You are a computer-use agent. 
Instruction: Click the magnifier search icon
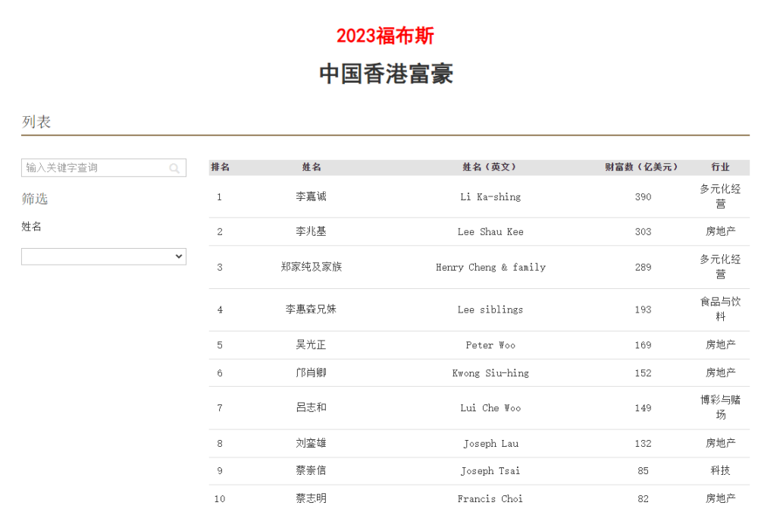174,168
